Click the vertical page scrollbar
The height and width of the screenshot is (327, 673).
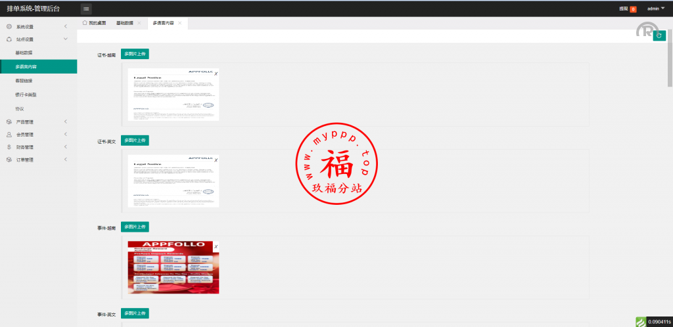[670, 66]
